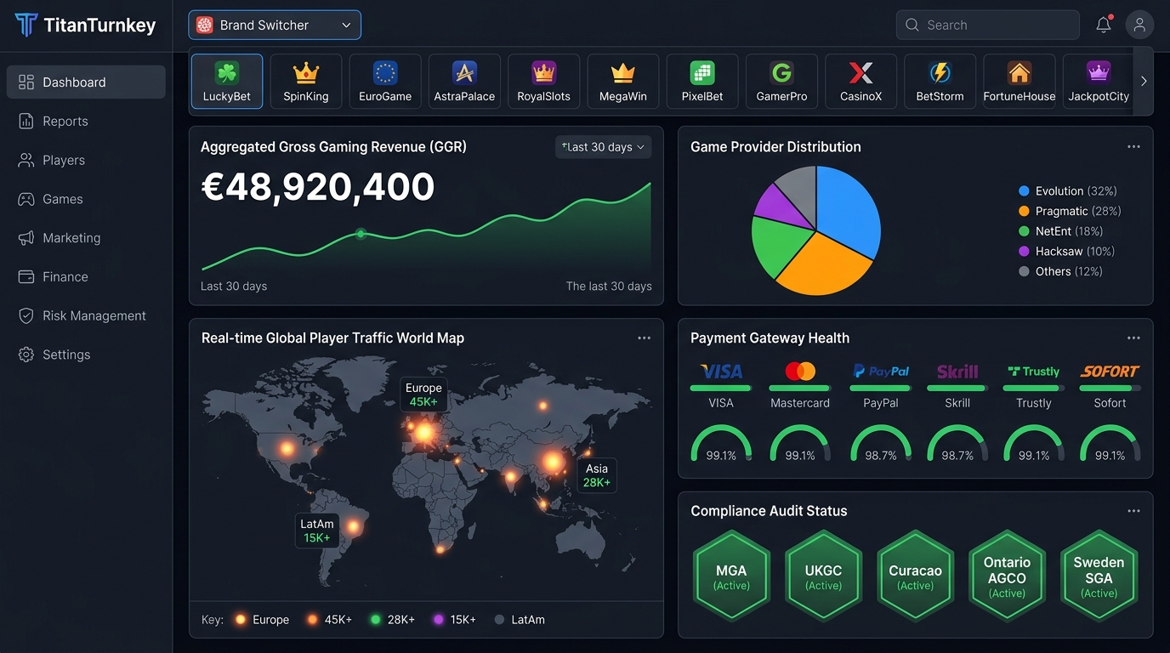Select the BetStorm brand tile

940,82
